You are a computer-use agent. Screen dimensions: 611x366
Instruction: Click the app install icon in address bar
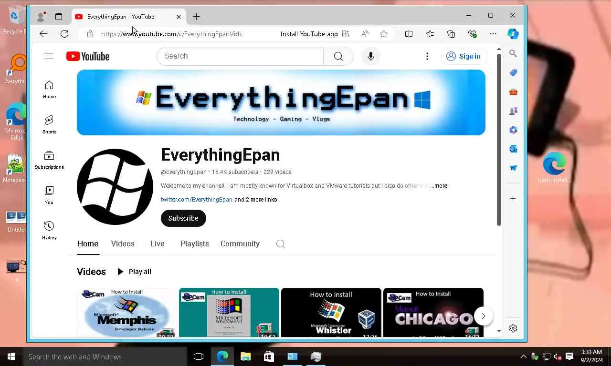click(x=346, y=34)
